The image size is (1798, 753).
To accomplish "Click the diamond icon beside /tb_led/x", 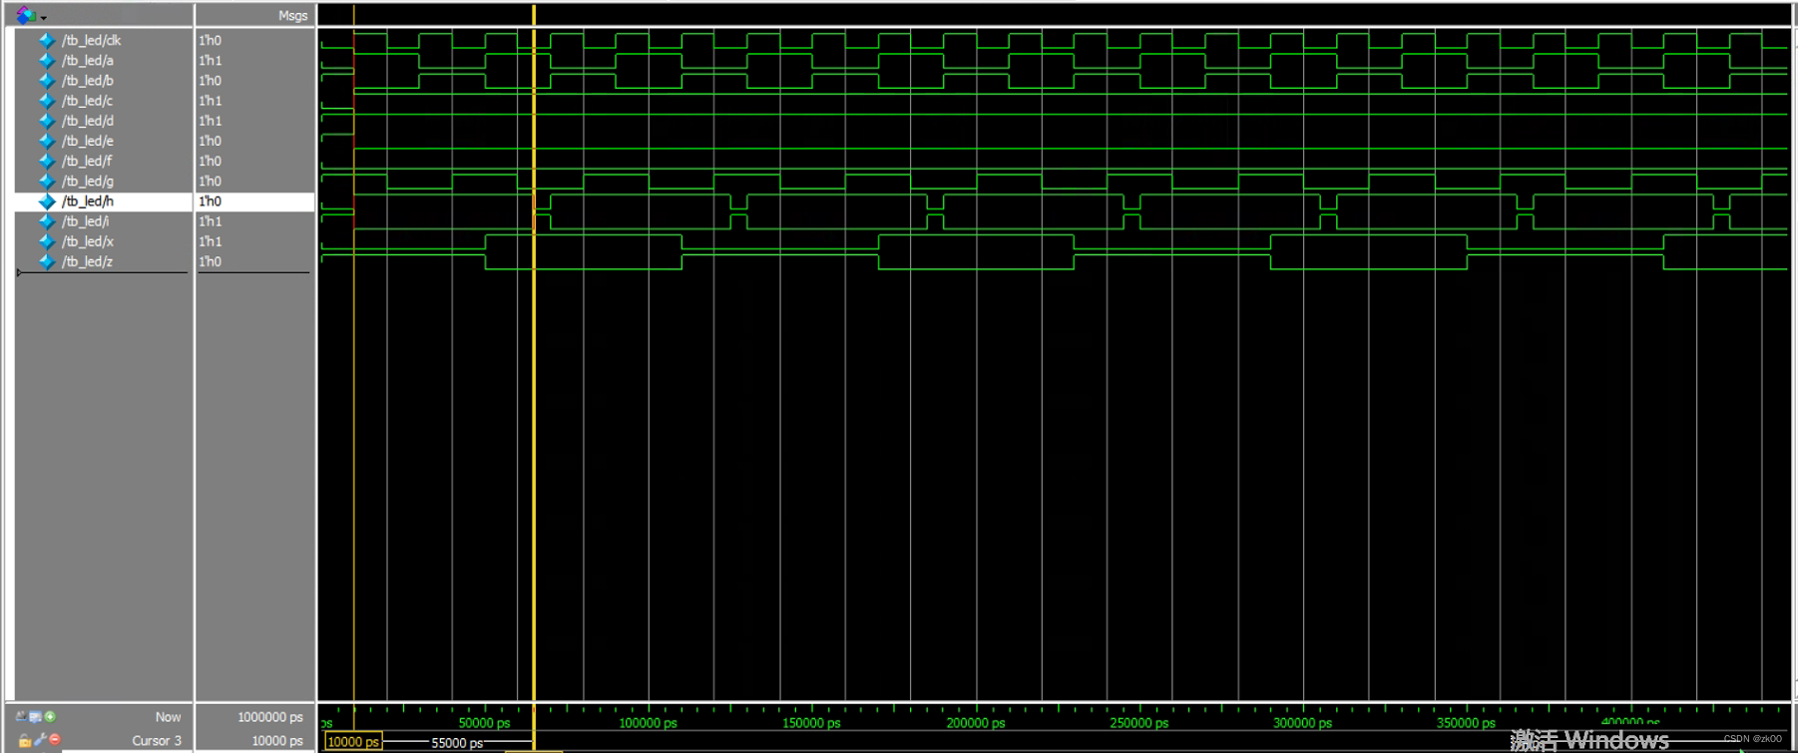I will pos(47,241).
